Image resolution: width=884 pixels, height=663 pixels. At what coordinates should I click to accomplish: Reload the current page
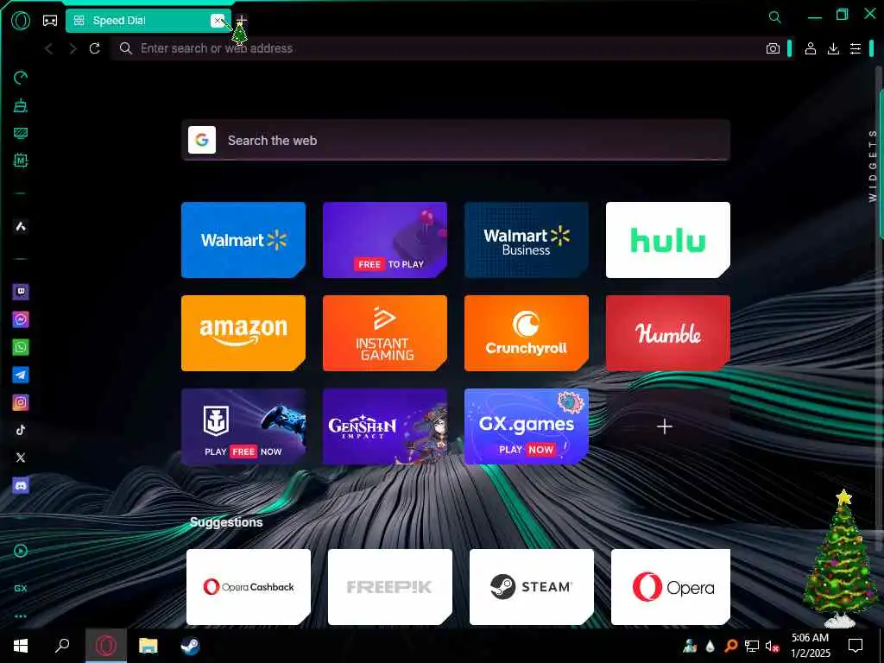pos(95,48)
